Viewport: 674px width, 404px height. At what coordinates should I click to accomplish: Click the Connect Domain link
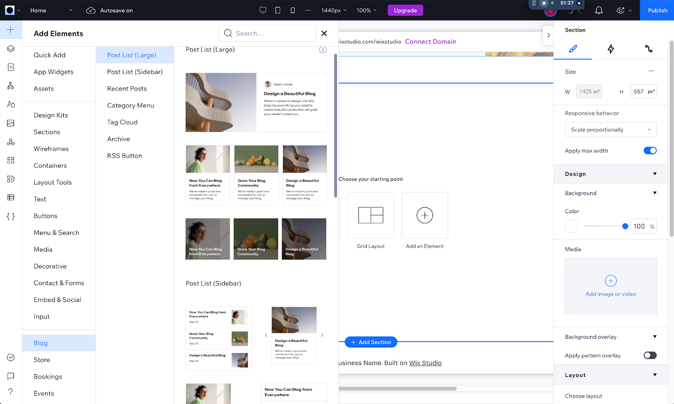point(431,41)
